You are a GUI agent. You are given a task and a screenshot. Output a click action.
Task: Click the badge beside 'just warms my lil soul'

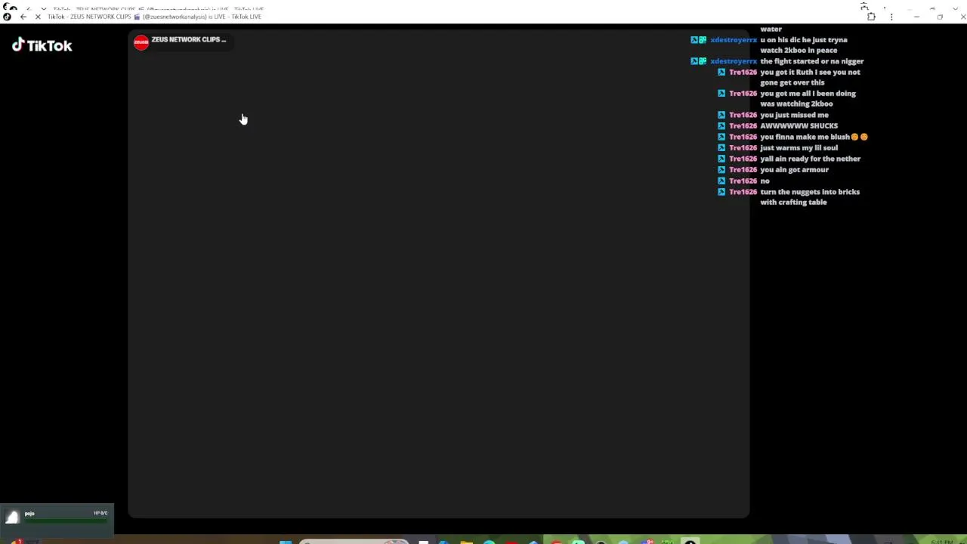721,148
